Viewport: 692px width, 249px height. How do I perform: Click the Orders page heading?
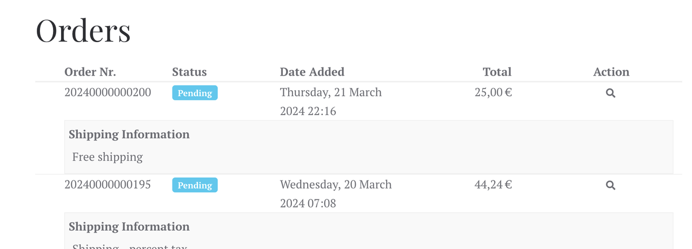coord(83,30)
